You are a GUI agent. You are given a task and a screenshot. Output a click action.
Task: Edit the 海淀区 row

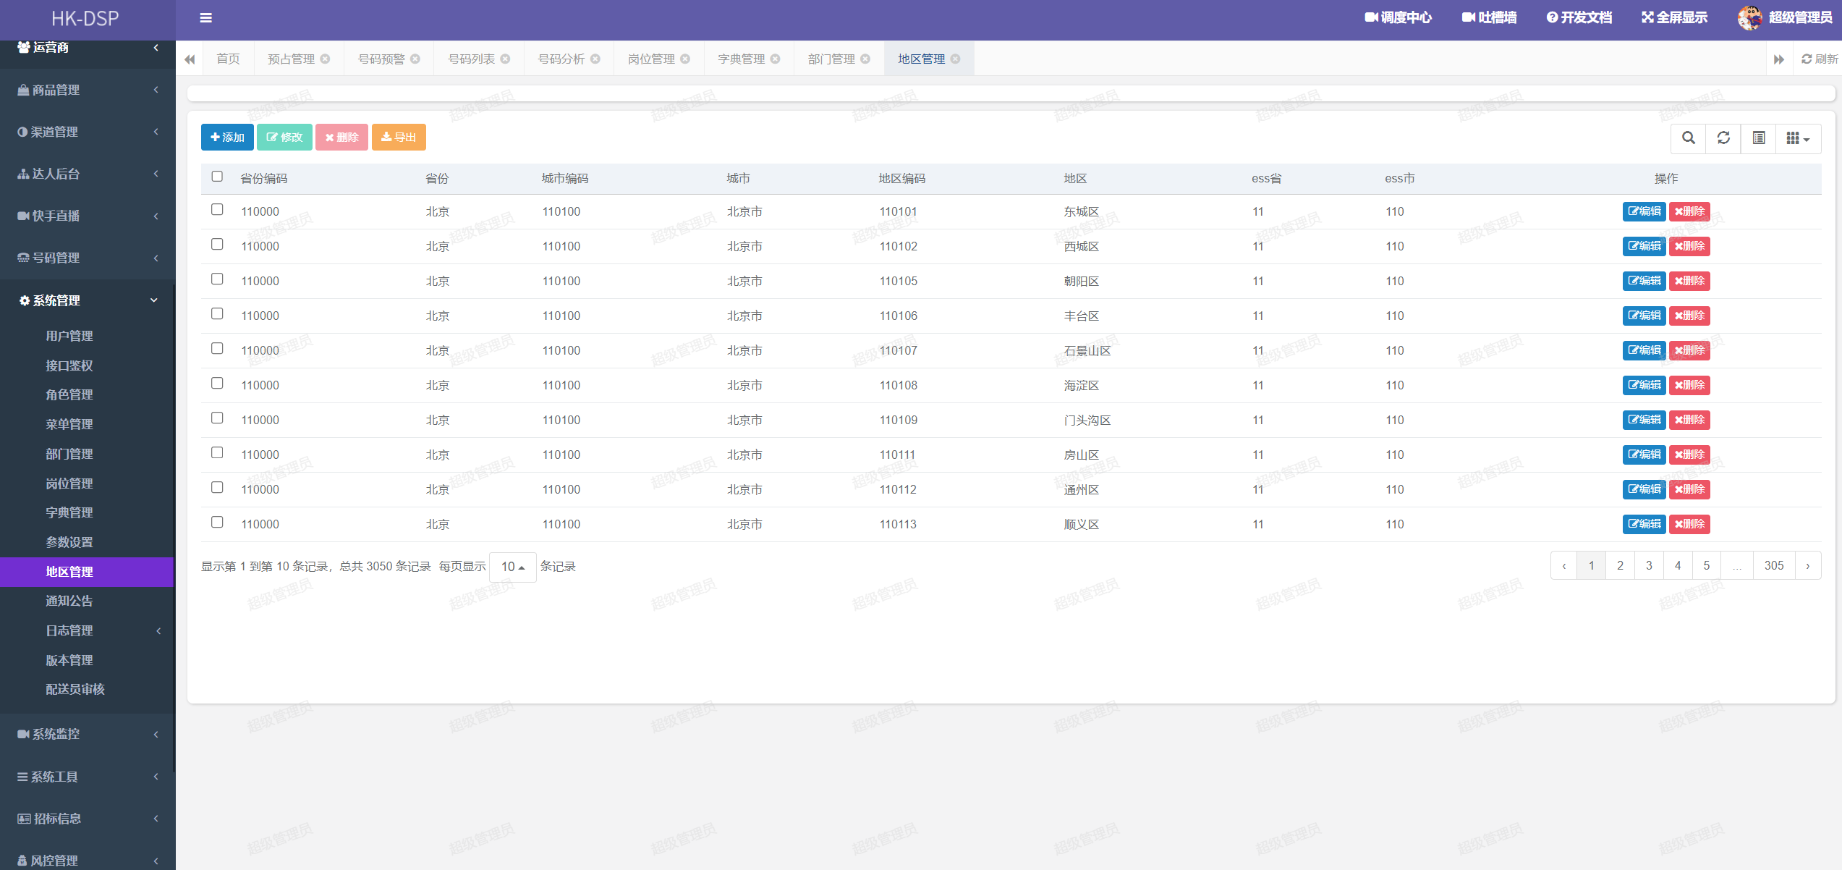(x=1644, y=385)
